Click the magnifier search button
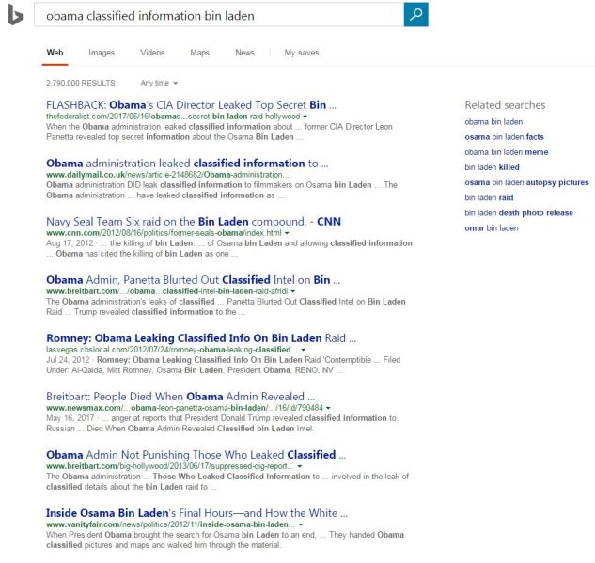595x563 pixels. click(x=415, y=15)
